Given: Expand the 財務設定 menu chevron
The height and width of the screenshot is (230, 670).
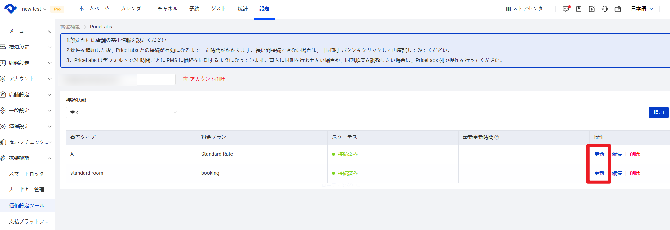Looking at the screenshot, I should click(50, 63).
